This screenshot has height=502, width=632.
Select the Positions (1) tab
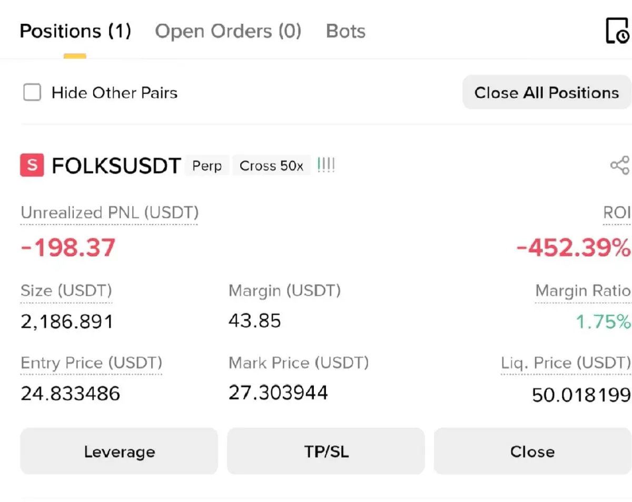(75, 32)
